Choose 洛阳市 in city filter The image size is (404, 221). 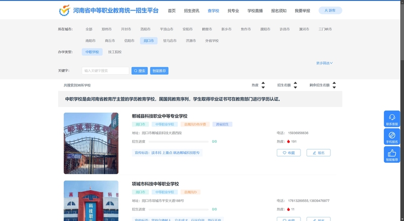[x=145, y=29]
